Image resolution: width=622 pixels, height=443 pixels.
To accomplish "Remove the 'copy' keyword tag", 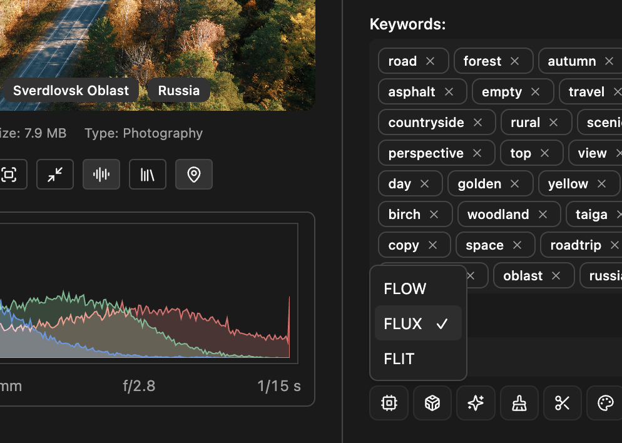I will click(x=433, y=245).
